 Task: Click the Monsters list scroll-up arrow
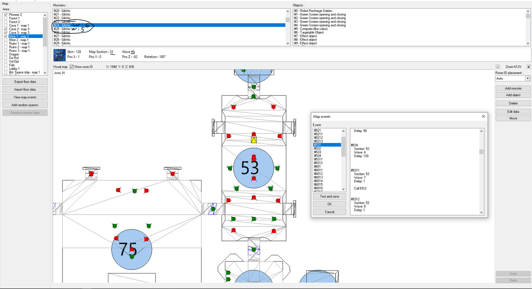(x=288, y=11)
